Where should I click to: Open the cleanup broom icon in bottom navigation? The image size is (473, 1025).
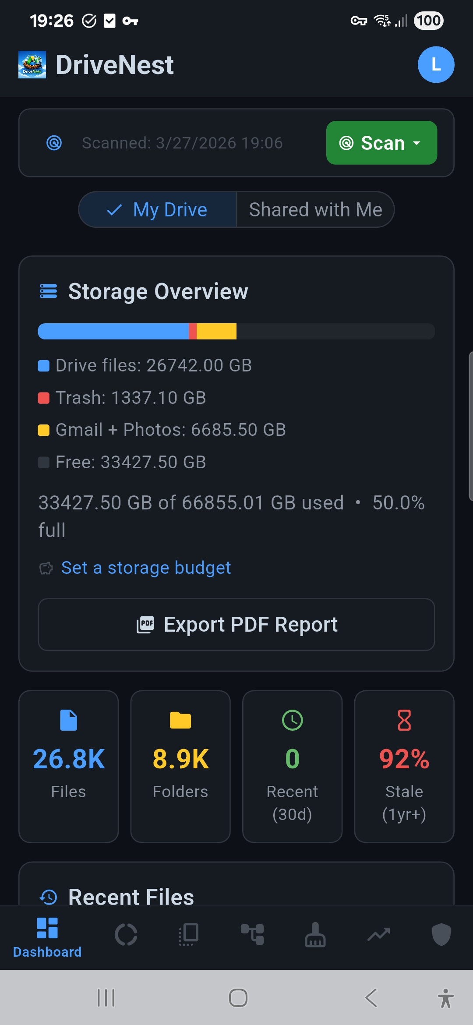coord(315,935)
